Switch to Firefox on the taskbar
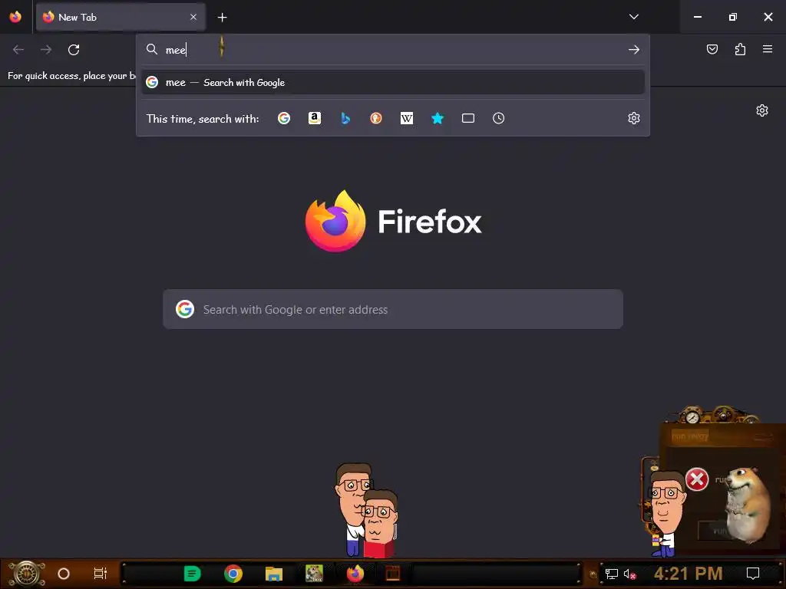 tap(355, 574)
